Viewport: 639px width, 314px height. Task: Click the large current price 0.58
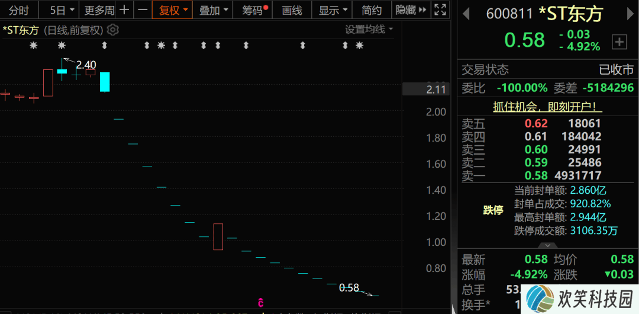tap(524, 40)
